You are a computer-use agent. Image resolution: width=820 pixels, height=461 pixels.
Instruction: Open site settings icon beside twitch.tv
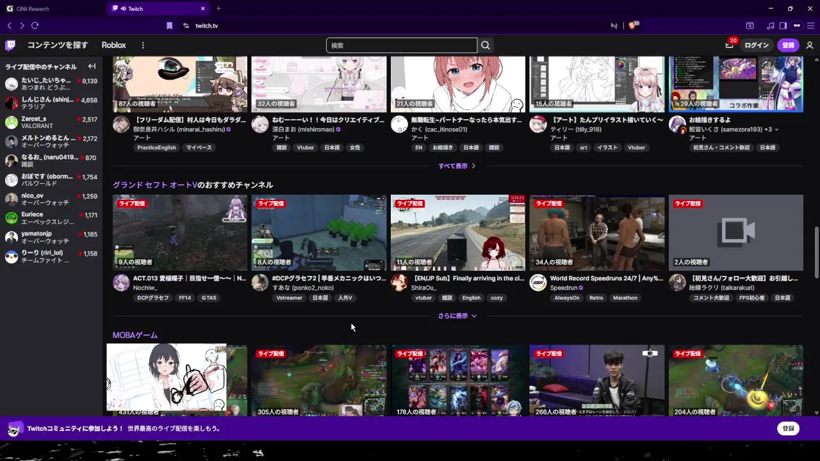(186, 26)
